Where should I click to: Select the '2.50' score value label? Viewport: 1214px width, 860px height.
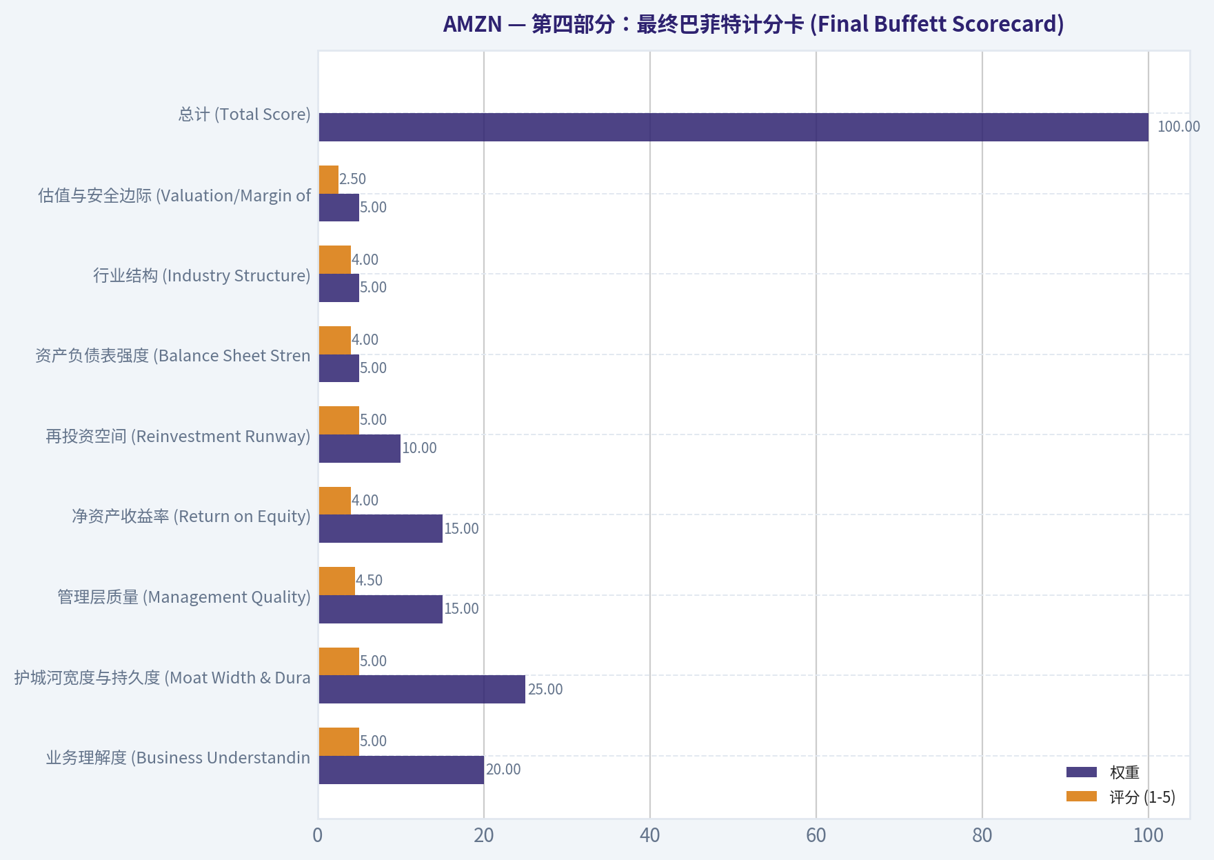352,179
